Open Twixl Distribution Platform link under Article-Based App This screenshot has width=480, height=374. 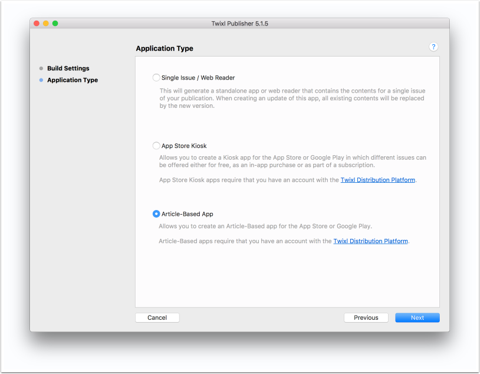(370, 241)
